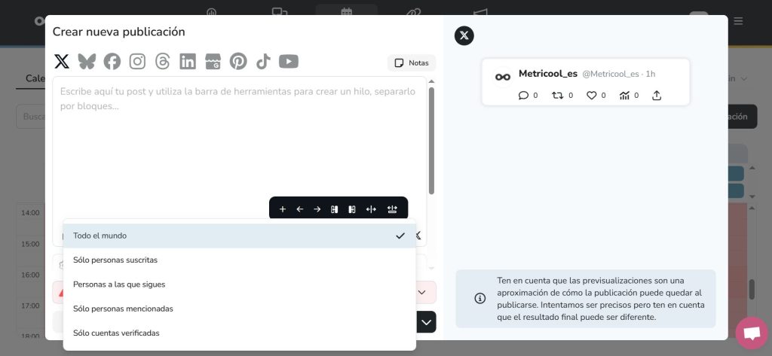The width and height of the screenshot is (772, 356).
Task: Click the info icon in preview notice
Action: [480, 299]
